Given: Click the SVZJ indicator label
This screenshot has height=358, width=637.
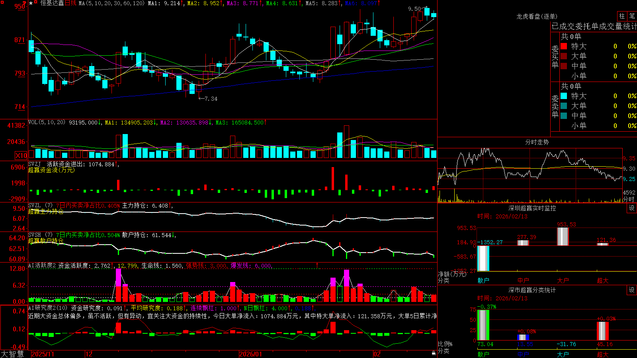Looking at the screenshot, I should [35, 164].
